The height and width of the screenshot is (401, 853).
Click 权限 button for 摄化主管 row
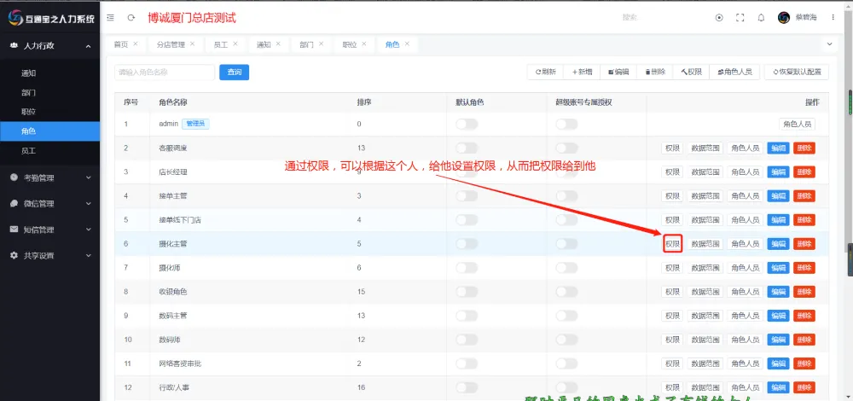click(673, 244)
